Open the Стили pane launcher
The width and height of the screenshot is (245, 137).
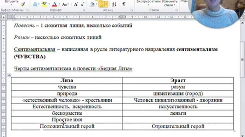(x=176, y=10)
